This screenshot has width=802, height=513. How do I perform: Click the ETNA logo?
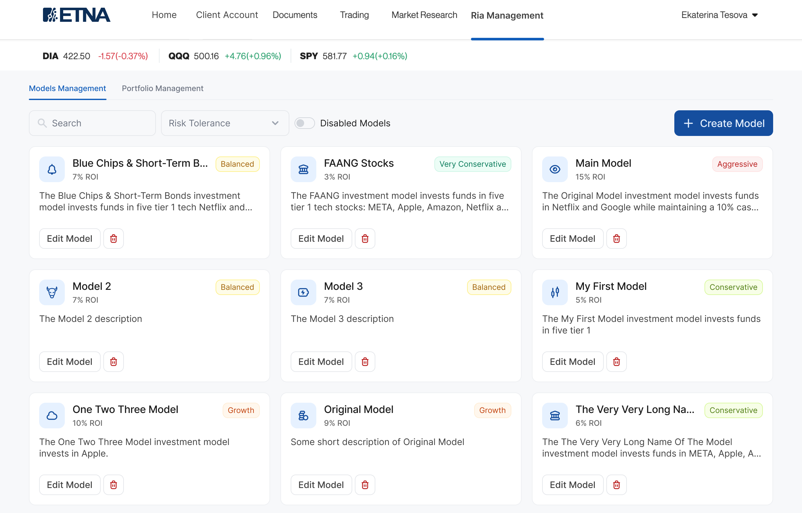coord(76,15)
